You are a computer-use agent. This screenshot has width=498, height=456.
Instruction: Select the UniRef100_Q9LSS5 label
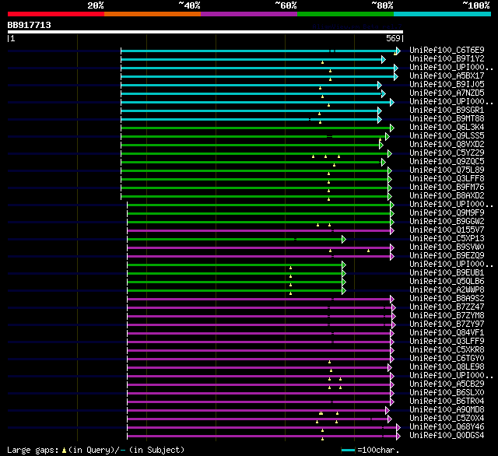coord(447,136)
